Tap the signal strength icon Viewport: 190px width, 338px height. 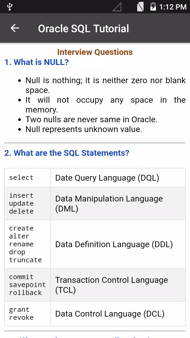point(117,7)
